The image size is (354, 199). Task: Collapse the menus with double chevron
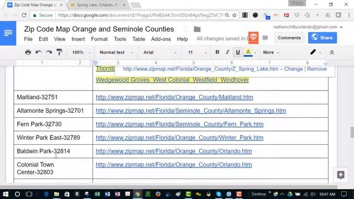pyautogui.click(x=332, y=53)
